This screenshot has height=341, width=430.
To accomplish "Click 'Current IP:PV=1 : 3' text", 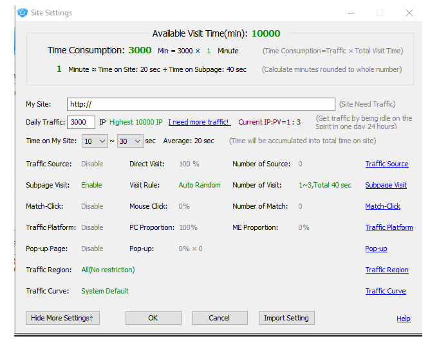I will [x=269, y=122].
